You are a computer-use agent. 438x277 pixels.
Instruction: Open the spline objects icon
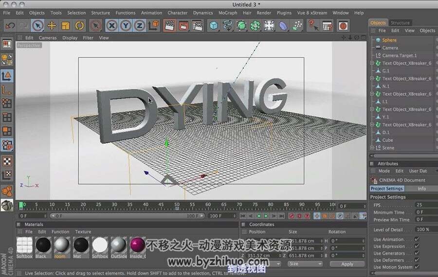coord(228,26)
